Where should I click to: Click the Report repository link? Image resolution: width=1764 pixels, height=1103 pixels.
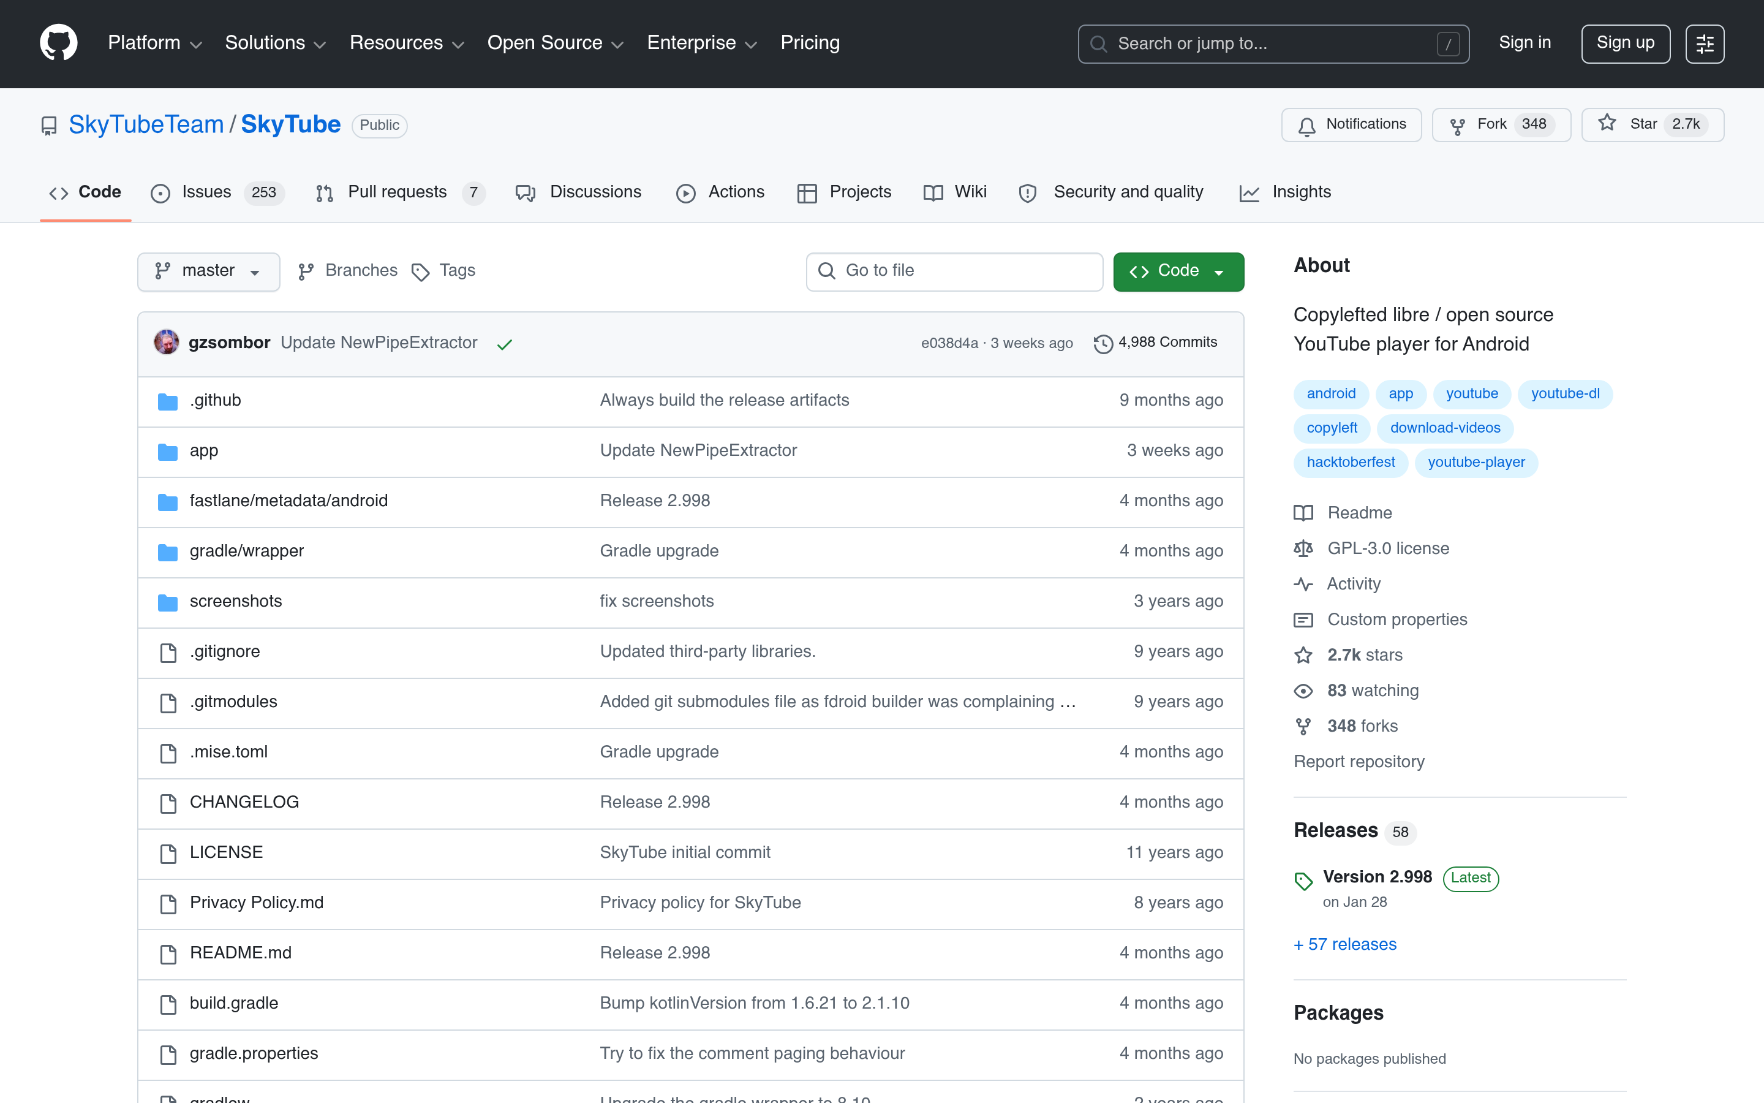(x=1359, y=762)
